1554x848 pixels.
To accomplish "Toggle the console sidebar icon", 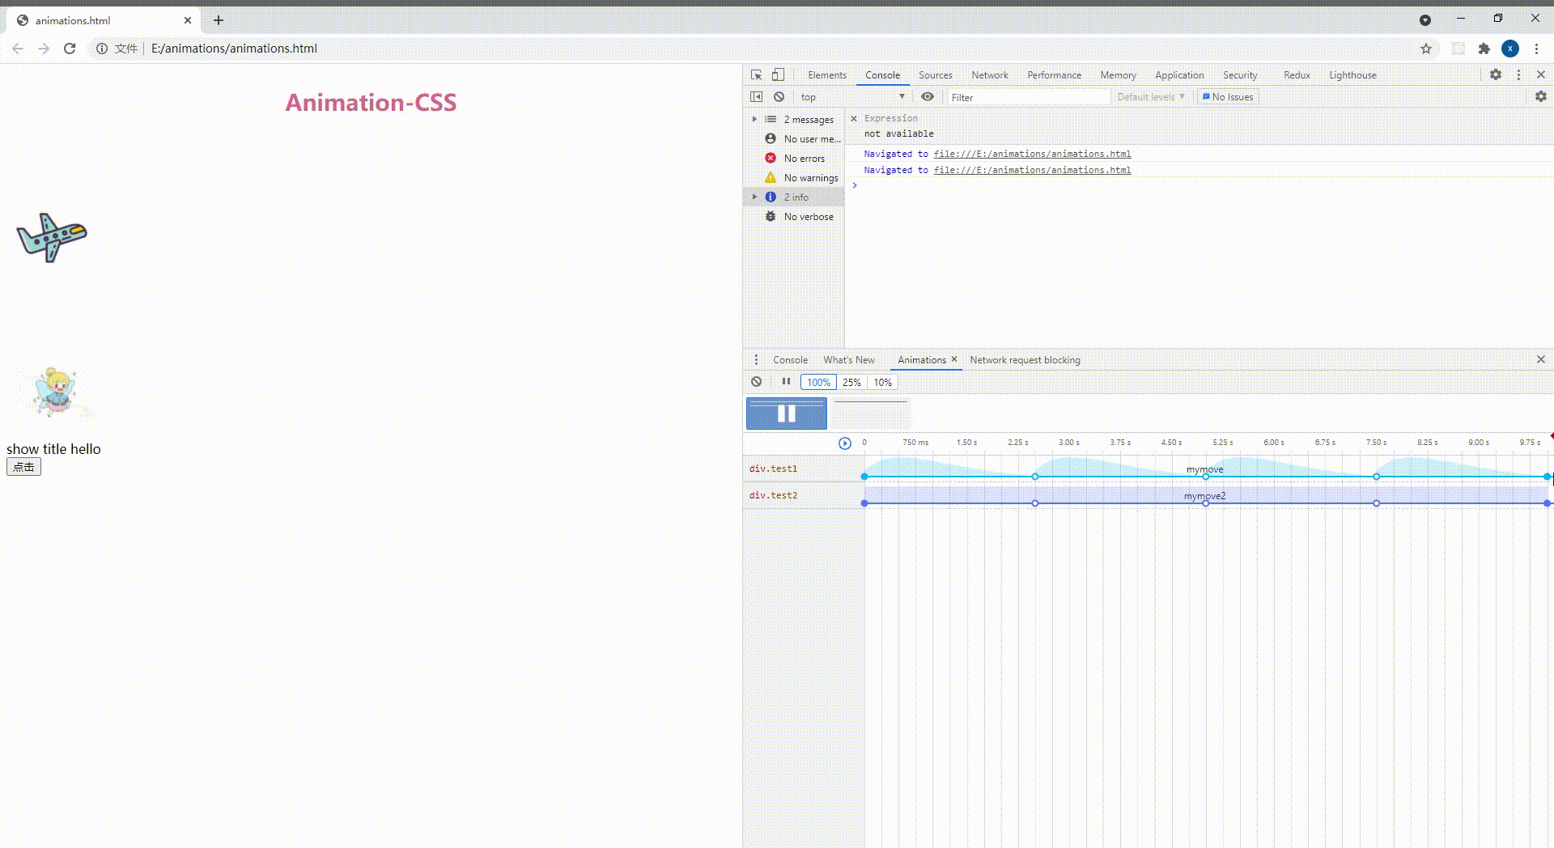I will tap(757, 97).
